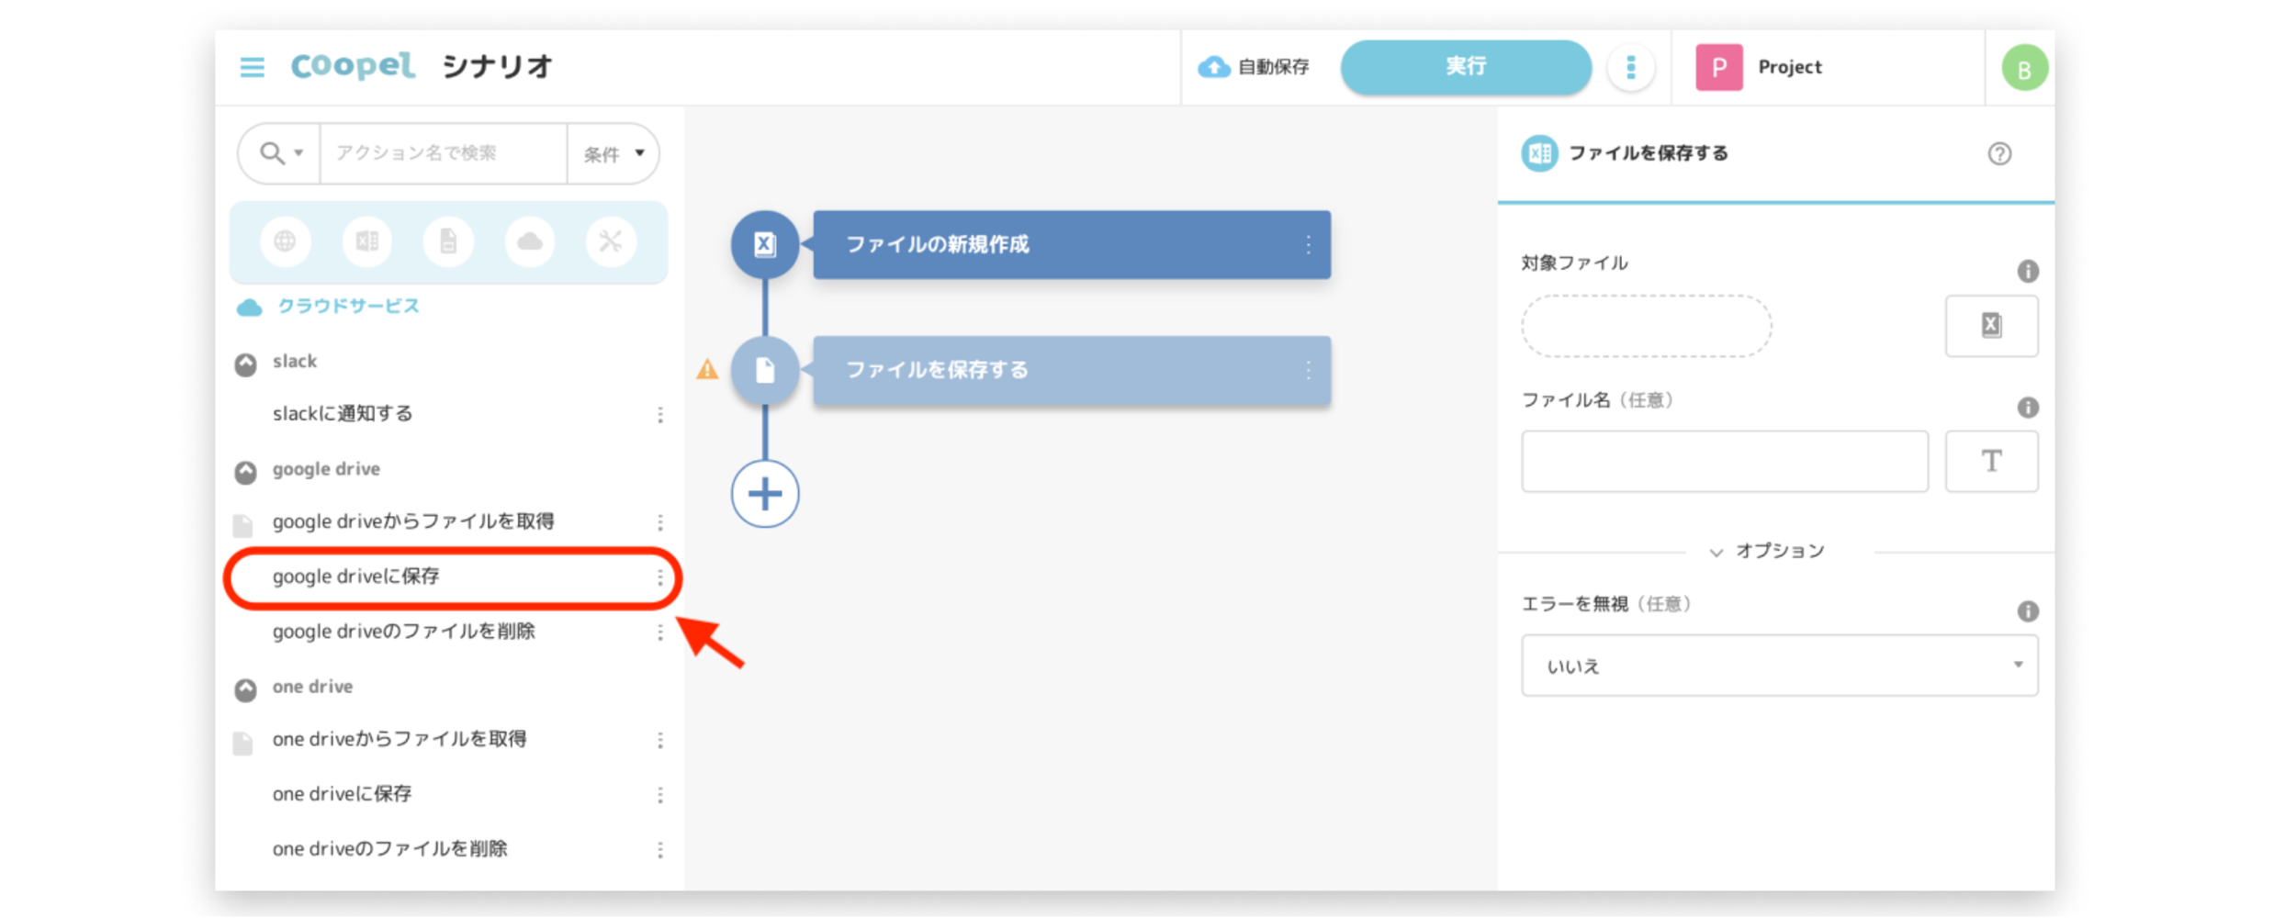Show info for エラーを無視
This screenshot has width=2296, height=918.
[x=2028, y=611]
